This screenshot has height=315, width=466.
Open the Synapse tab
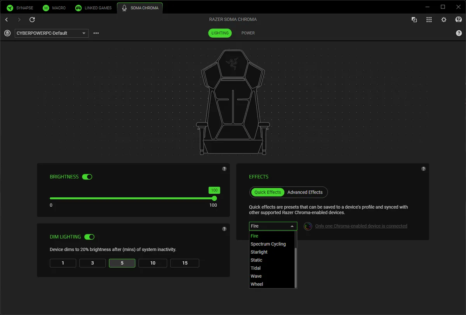20,8
